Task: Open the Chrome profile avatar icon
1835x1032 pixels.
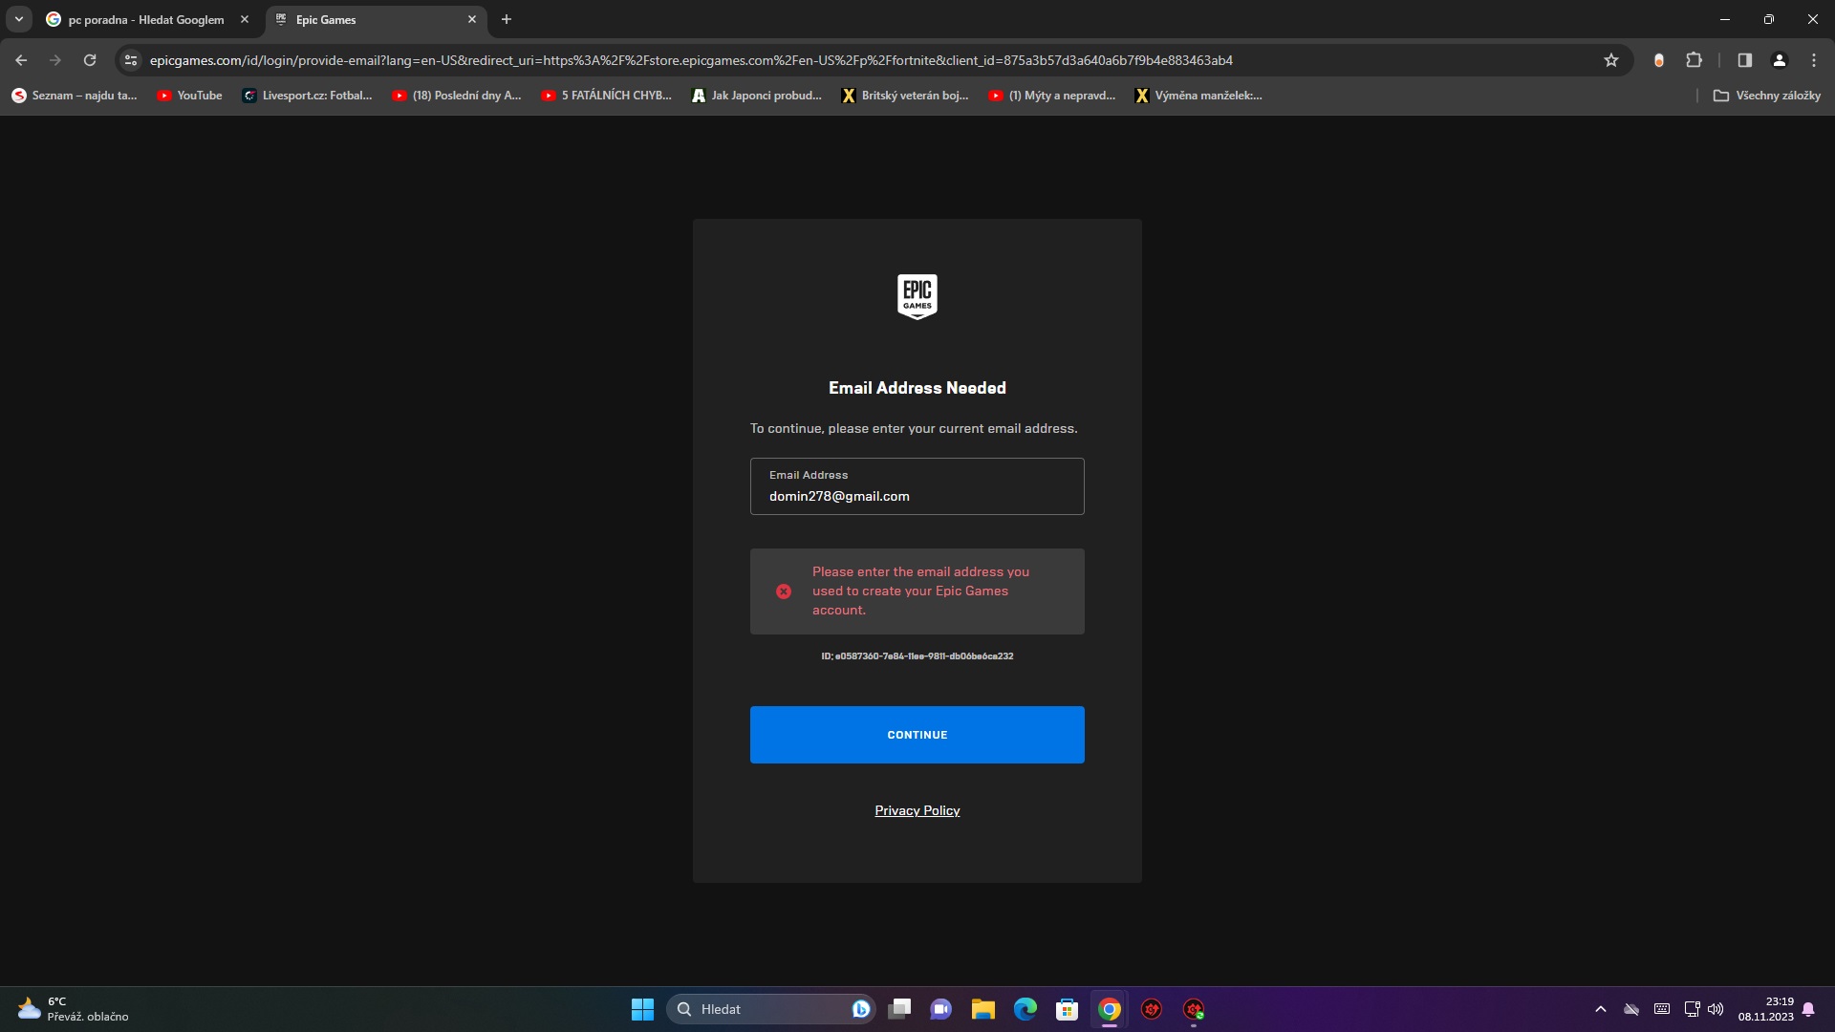Action: tap(1779, 60)
